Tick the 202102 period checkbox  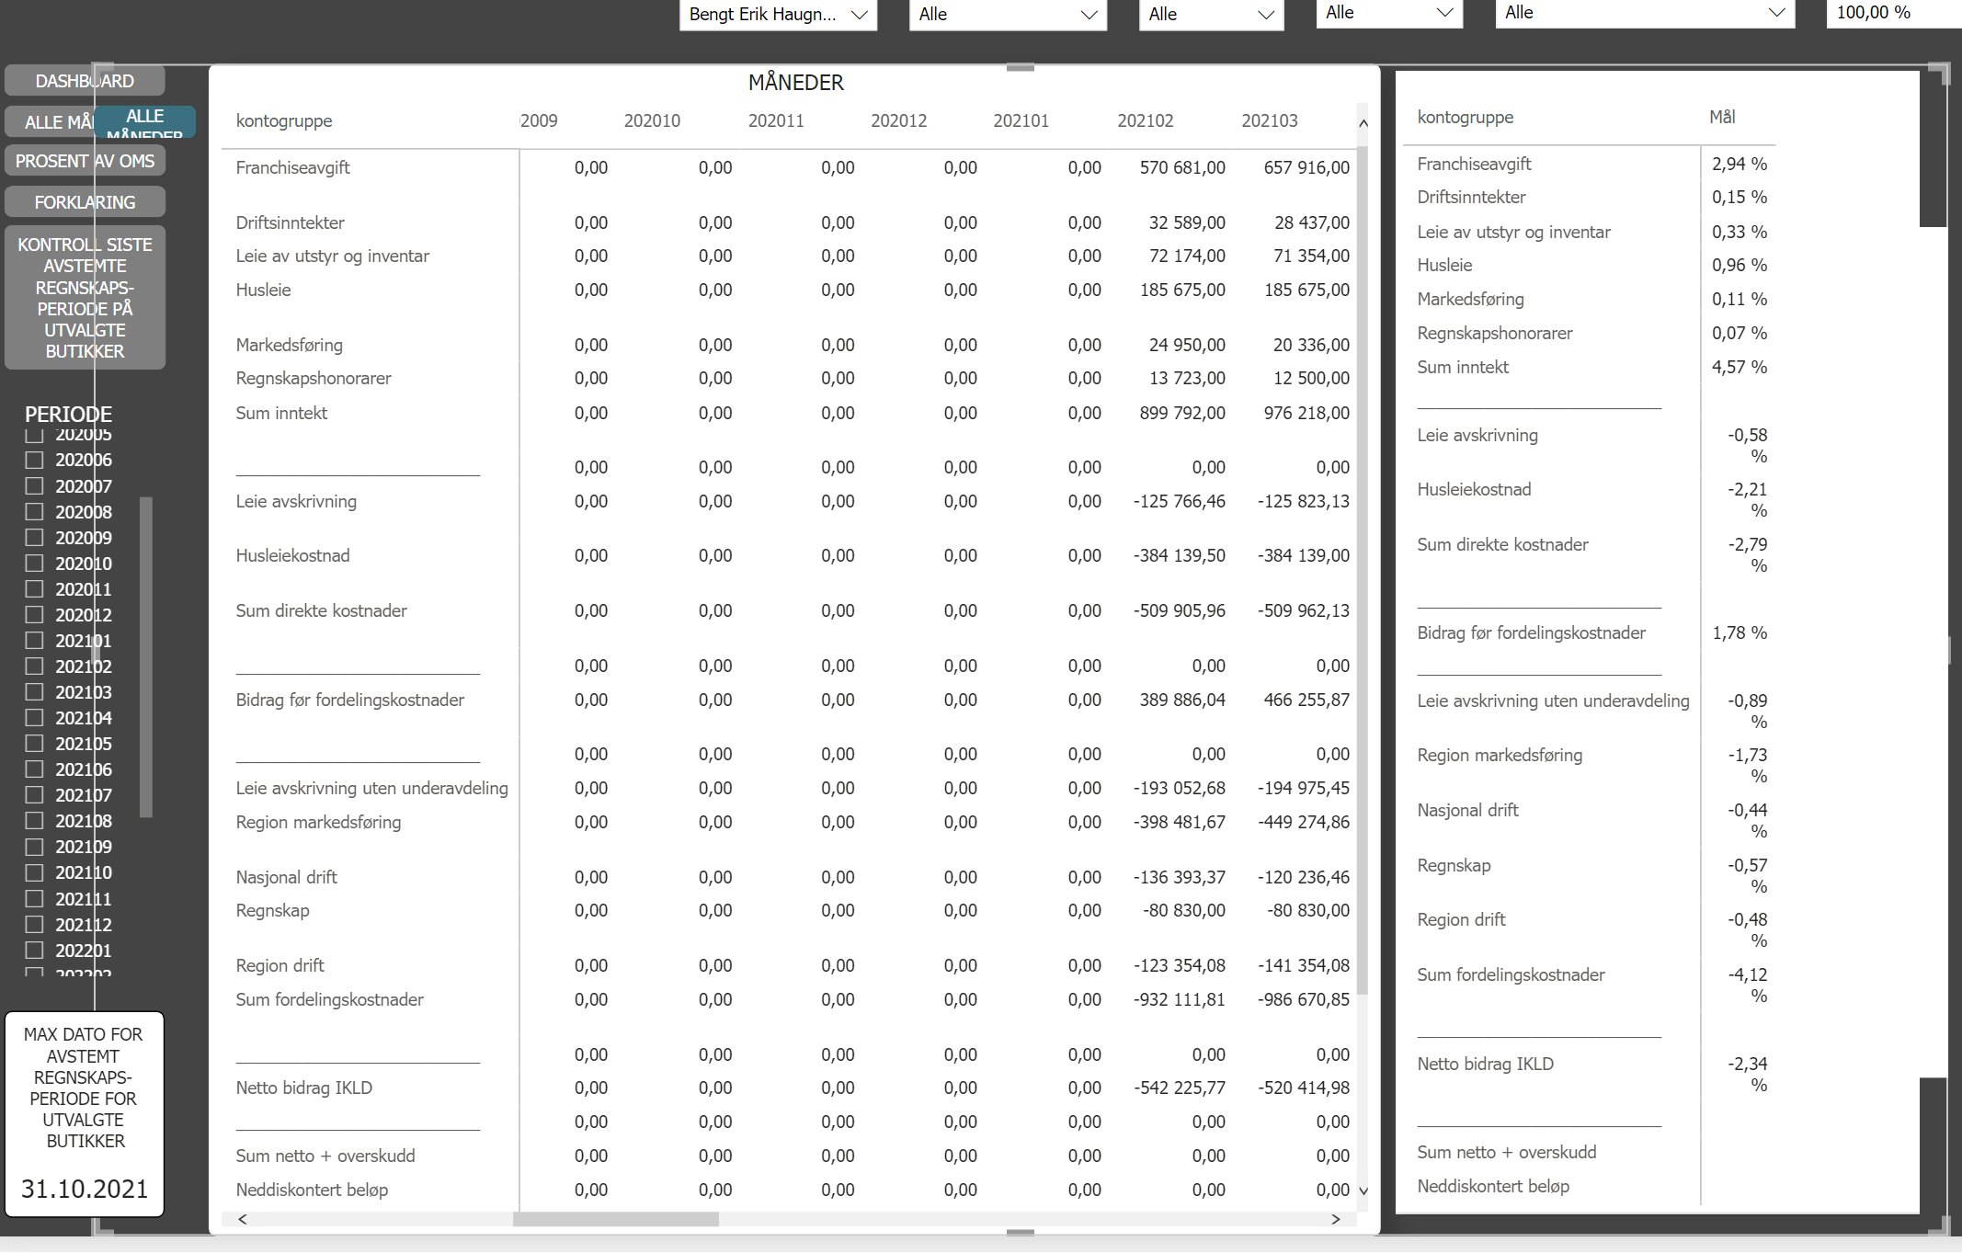tap(34, 666)
